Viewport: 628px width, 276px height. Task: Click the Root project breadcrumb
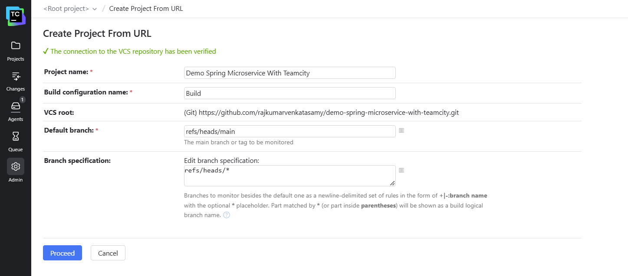[x=66, y=9]
